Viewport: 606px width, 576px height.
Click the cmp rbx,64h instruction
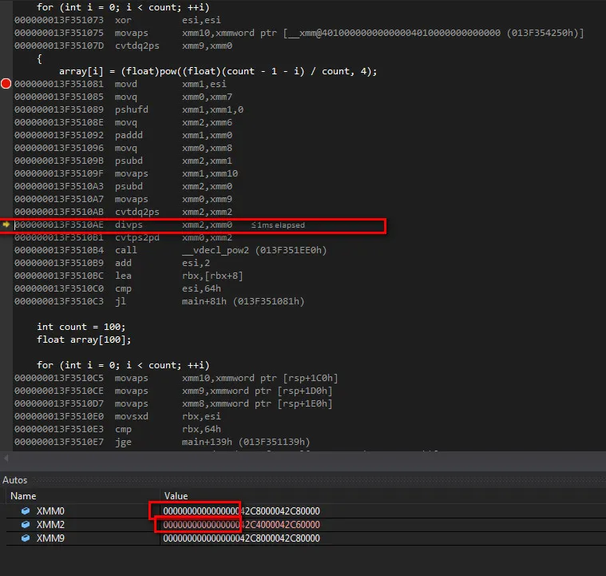point(117,429)
